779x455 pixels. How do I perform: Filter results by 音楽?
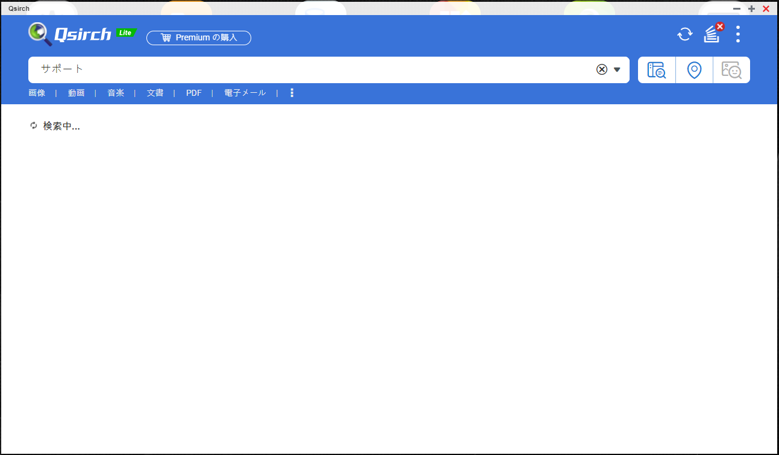tap(116, 93)
